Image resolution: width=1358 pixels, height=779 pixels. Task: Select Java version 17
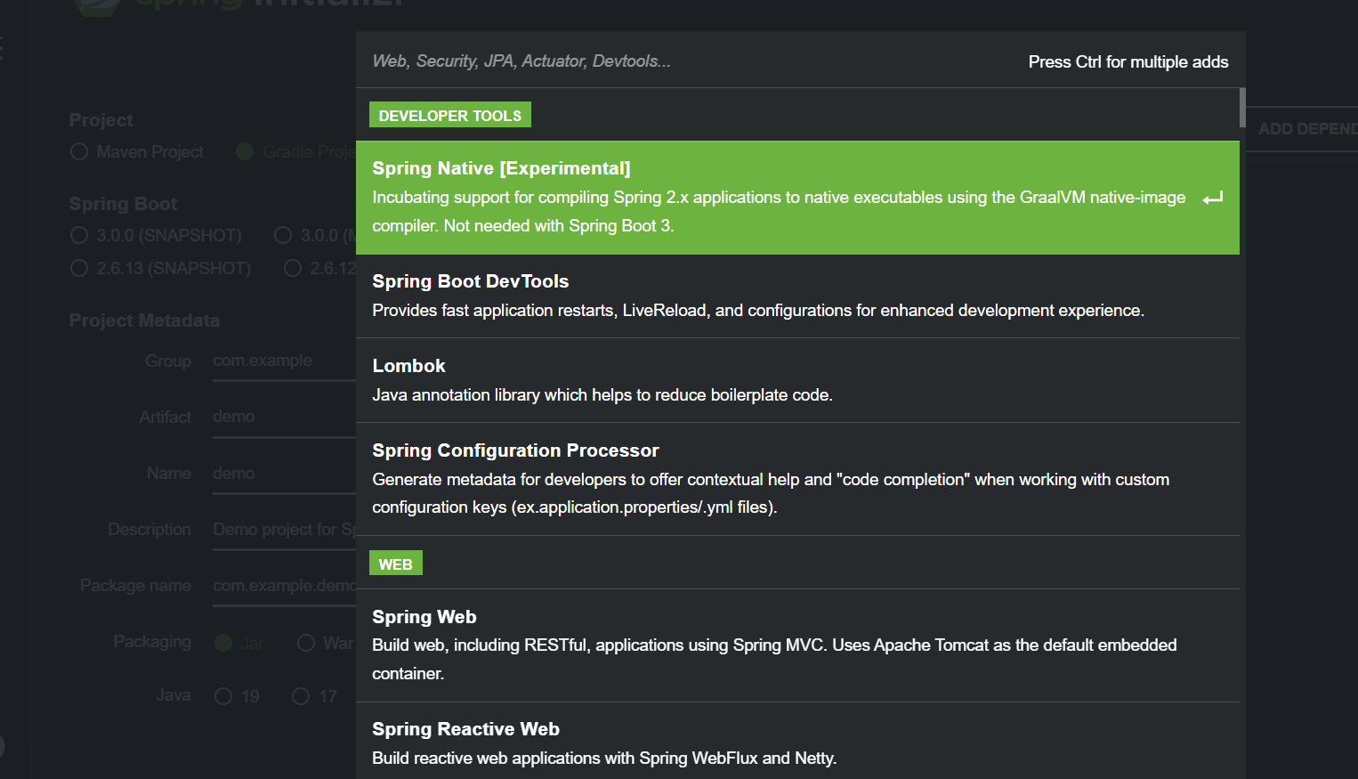(301, 696)
